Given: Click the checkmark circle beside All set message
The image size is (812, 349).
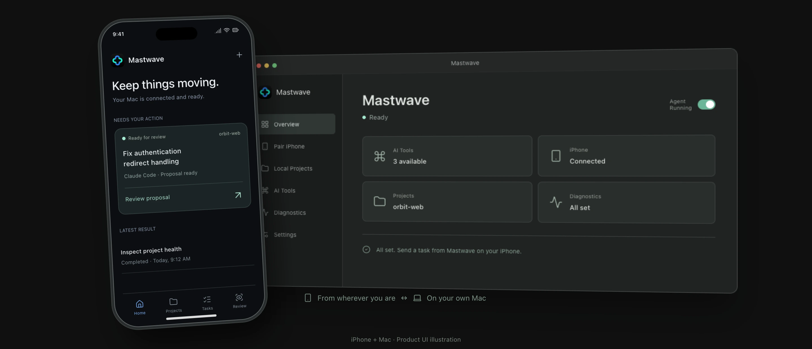Looking at the screenshot, I should tap(366, 250).
